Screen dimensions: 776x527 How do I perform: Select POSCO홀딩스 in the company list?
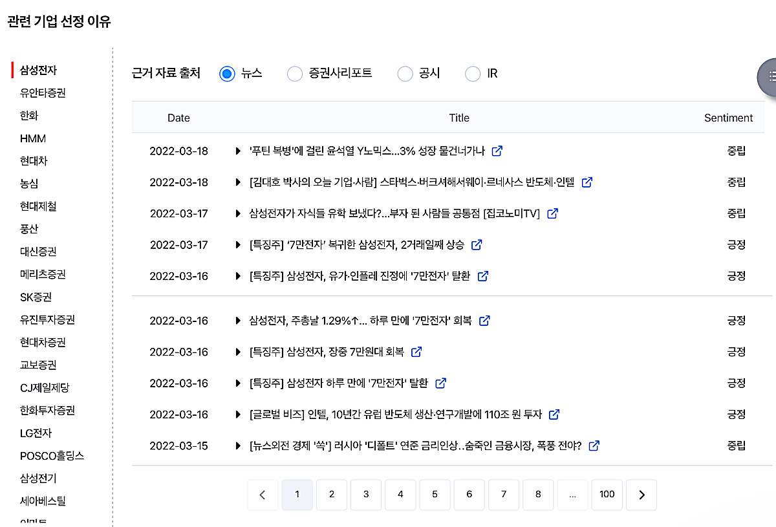pyautogui.click(x=52, y=456)
